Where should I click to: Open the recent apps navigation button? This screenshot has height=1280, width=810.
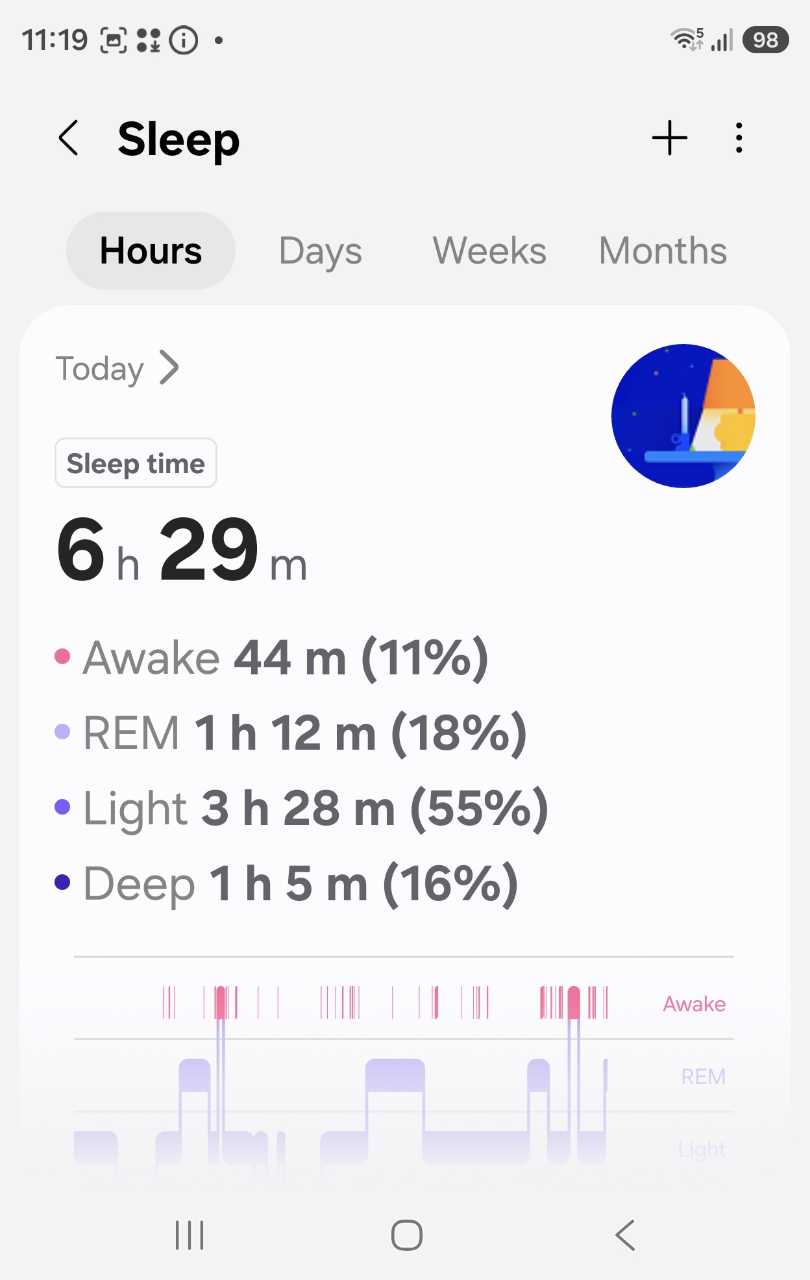pyautogui.click(x=190, y=1235)
